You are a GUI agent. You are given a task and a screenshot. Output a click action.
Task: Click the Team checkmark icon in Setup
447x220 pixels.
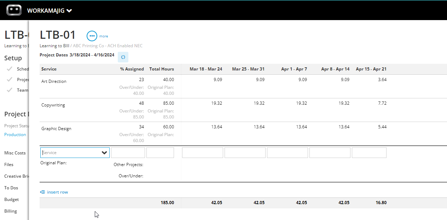[10, 90]
